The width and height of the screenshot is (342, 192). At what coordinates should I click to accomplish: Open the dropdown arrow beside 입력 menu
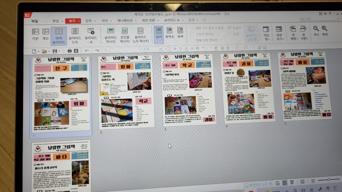(x=95, y=21)
